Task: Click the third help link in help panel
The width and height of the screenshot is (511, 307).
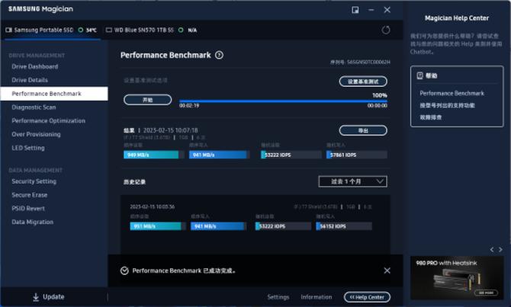Action: [x=430, y=117]
